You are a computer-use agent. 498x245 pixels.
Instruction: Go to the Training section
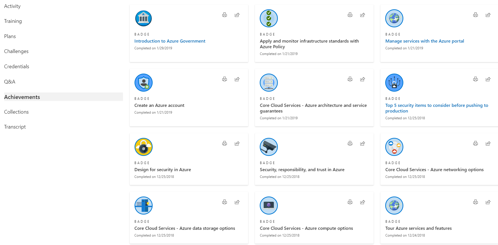click(13, 21)
